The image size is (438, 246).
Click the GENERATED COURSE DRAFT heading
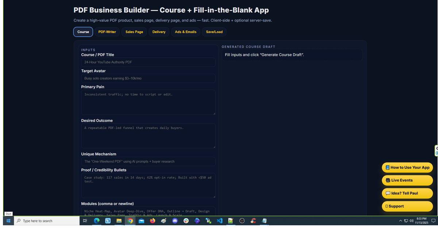point(249,47)
